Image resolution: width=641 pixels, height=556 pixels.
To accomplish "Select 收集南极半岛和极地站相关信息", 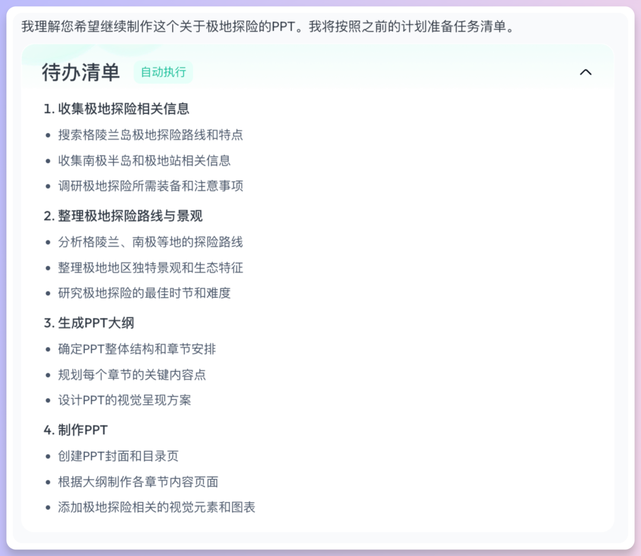I will pos(144,161).
